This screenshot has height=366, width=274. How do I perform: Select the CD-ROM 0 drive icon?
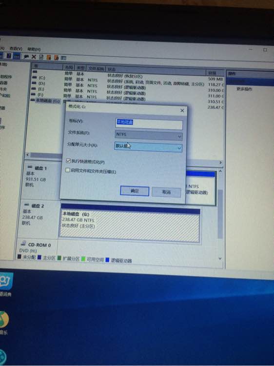(x=23, y=243)
